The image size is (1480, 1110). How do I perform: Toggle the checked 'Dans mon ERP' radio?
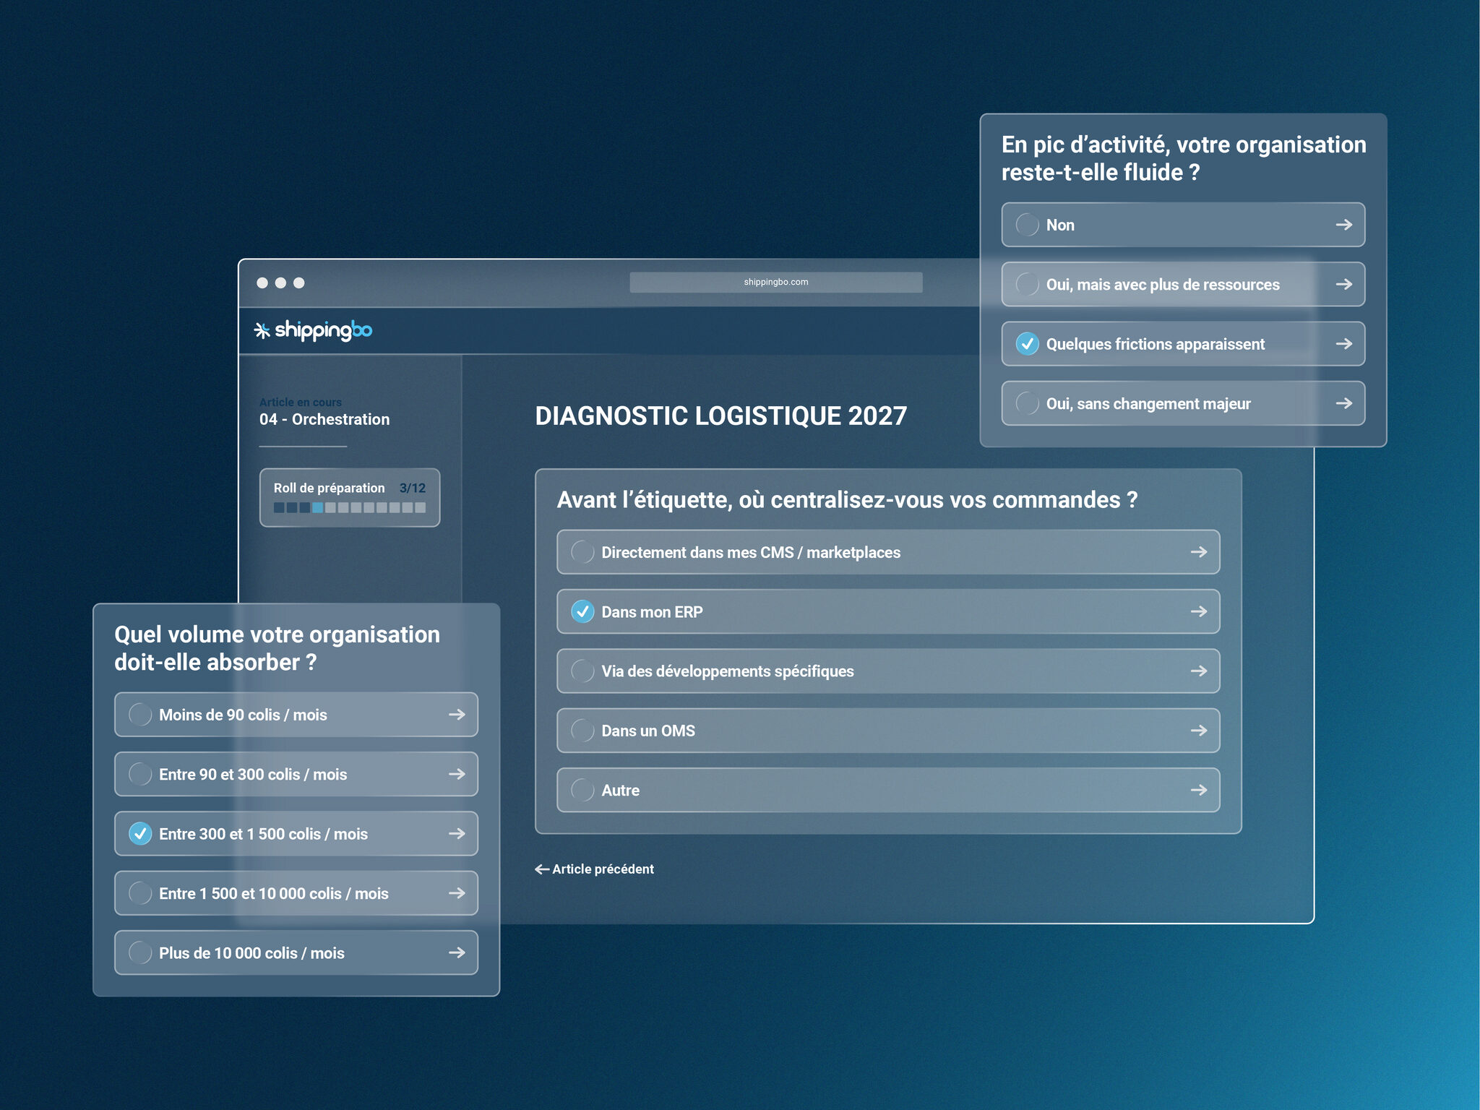[582, 611]
